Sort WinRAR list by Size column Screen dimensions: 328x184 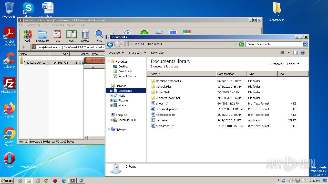(x=59, y=54)
